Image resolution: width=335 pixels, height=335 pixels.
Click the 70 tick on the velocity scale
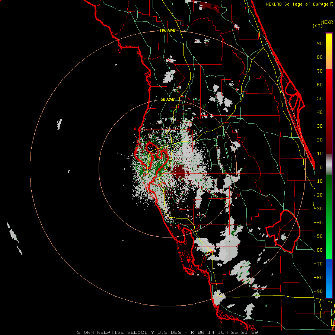[x=320, y=71]
